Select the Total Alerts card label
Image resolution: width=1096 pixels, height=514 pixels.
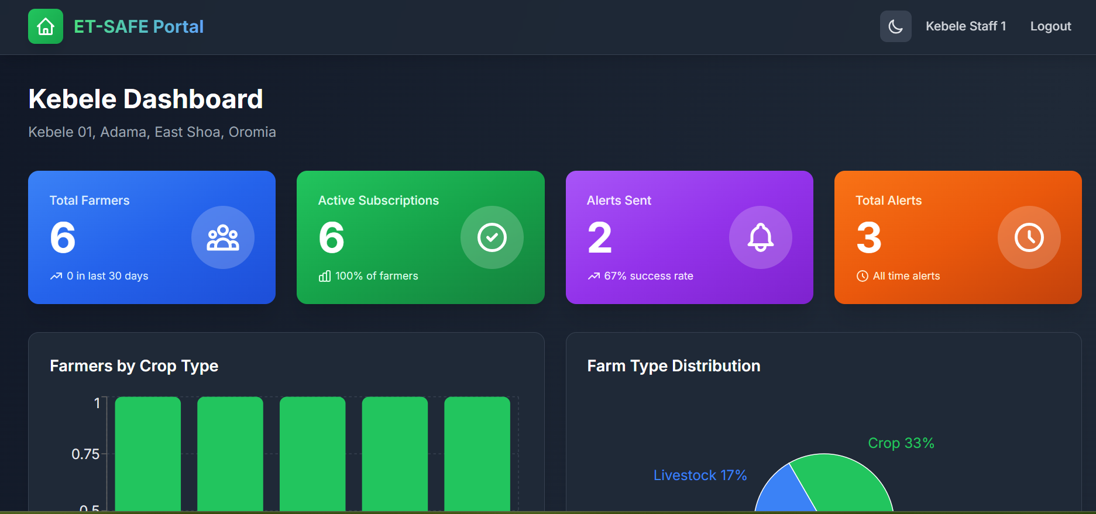tap(888, 201)
